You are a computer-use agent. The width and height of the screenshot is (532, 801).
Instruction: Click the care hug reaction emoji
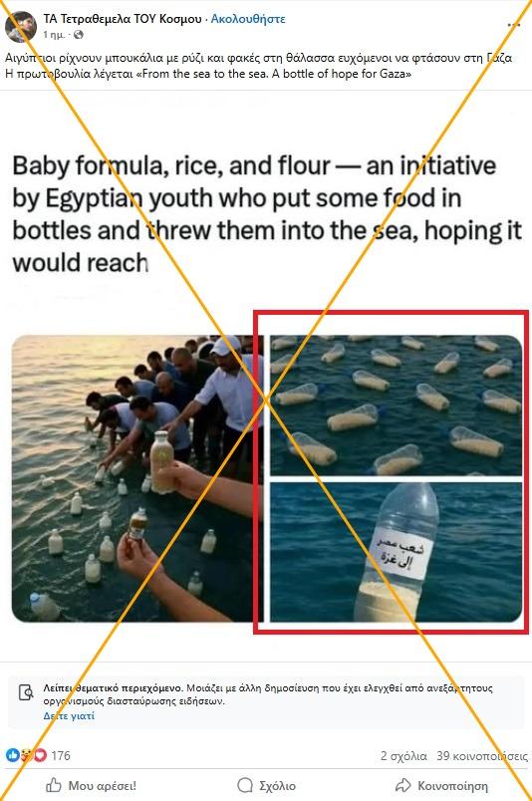point(26,755)
